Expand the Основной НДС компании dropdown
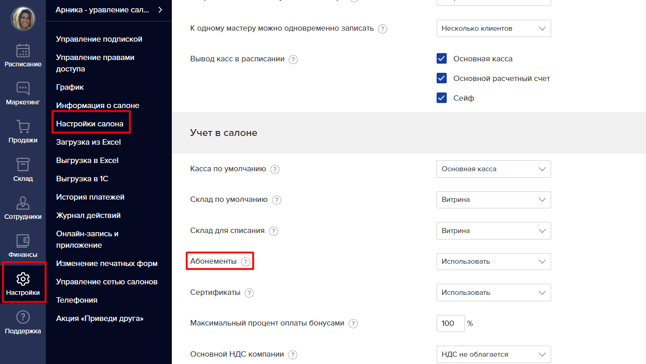The height and width of the screenshot is (364, 646). [x=493, y=354]
